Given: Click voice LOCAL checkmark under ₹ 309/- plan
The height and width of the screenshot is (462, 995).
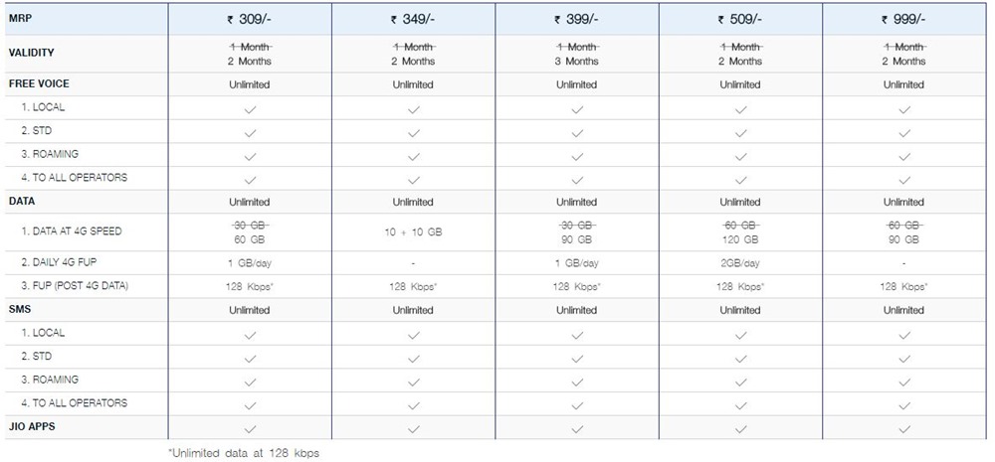Looking at the screenshot, I should [x=250, y=108].
